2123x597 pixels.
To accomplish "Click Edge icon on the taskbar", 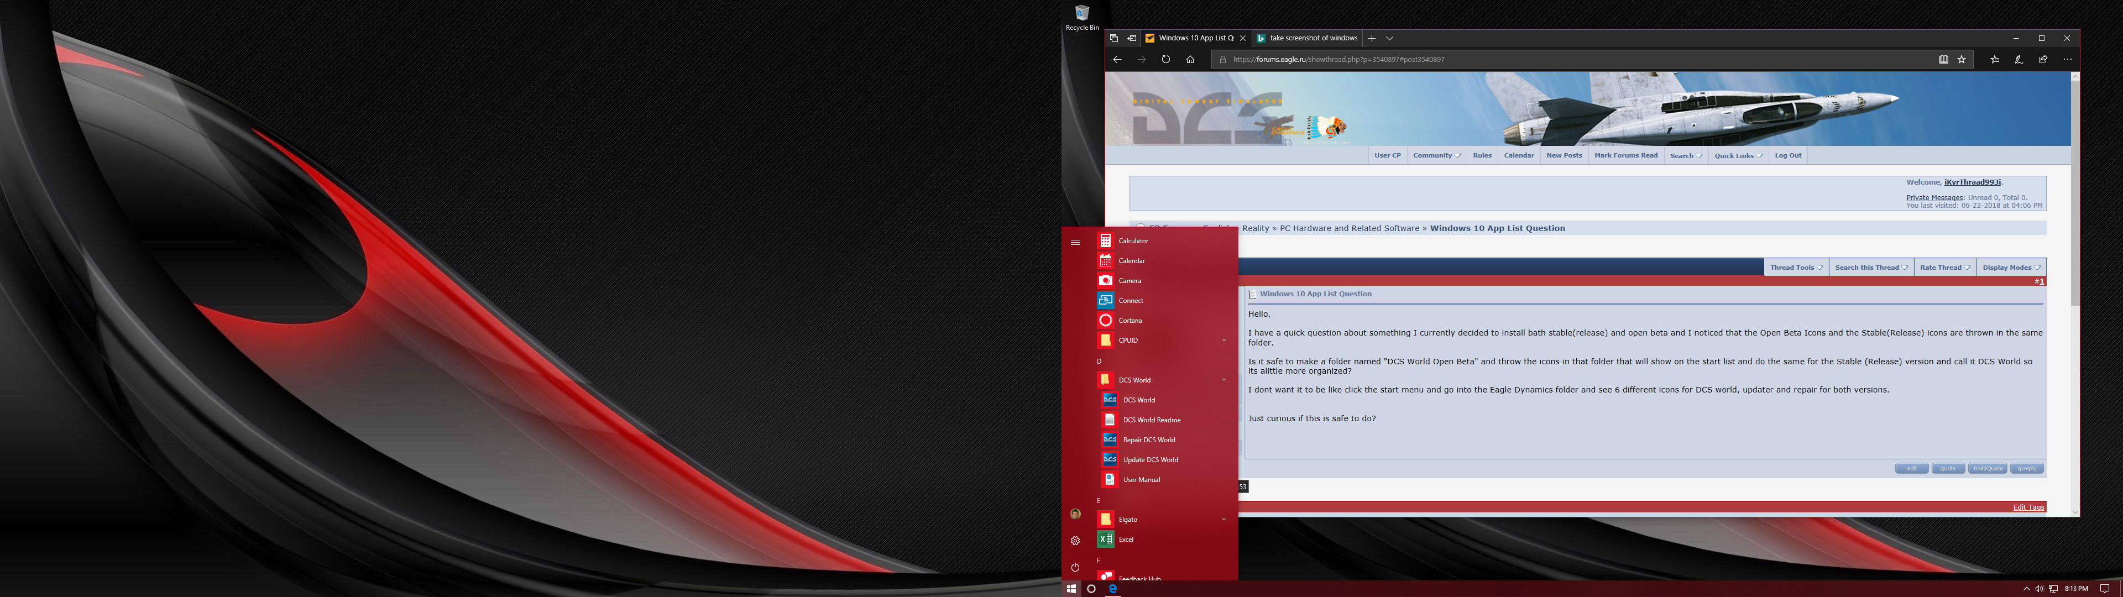I will pyautogui.click(x=1112, y=589).
